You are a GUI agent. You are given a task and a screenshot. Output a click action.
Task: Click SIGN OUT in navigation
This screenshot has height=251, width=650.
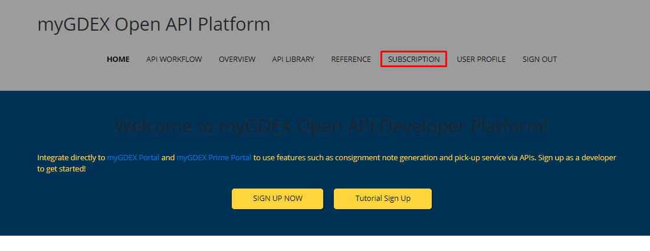(x=540, y=60)
